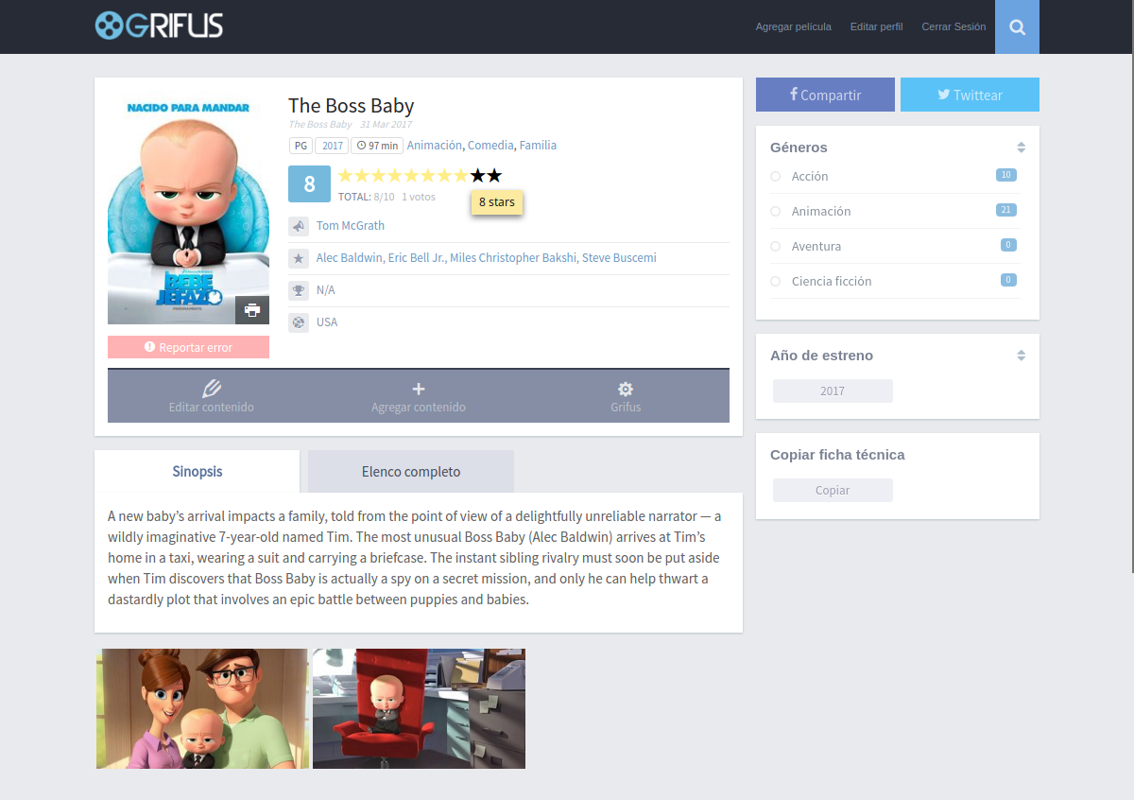The width and height of the screenshot is (1134, 800).
Task: Collapse the Año de estreno panel
Action: (x=1022, y=356)
